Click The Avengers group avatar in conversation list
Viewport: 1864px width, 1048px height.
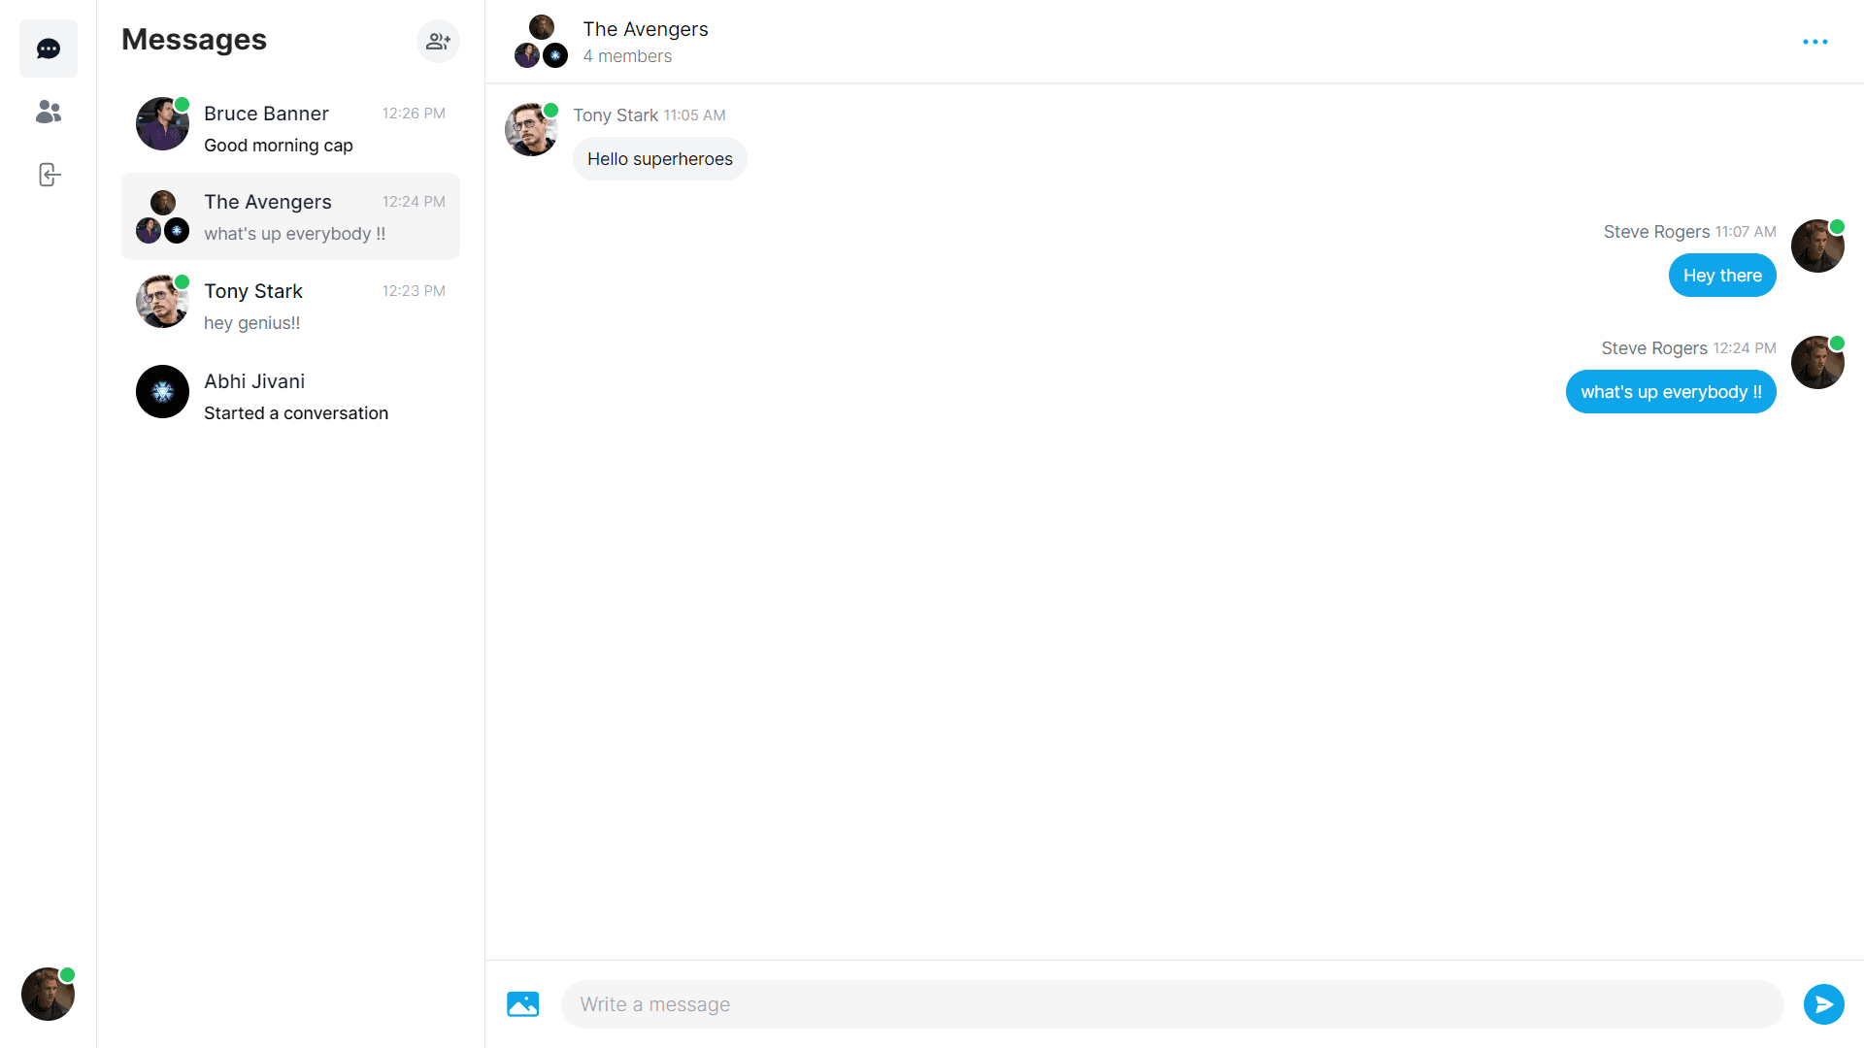tap(162, 216)
